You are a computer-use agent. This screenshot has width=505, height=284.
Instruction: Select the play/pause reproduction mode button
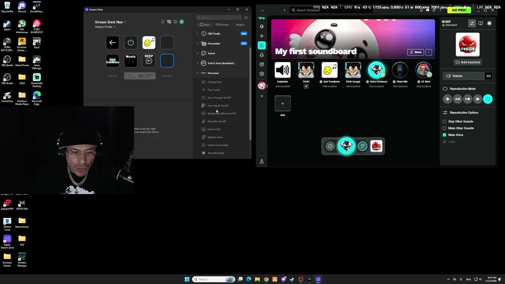point(457,99)
